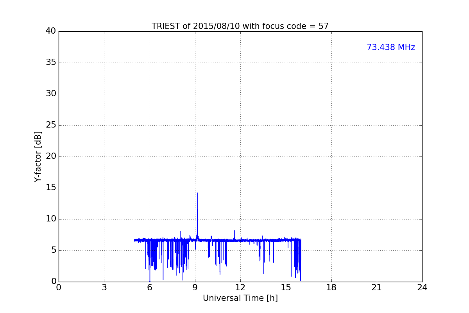Click the x-axis tick label '12'
469x313 pixels.
coord(240,288)
